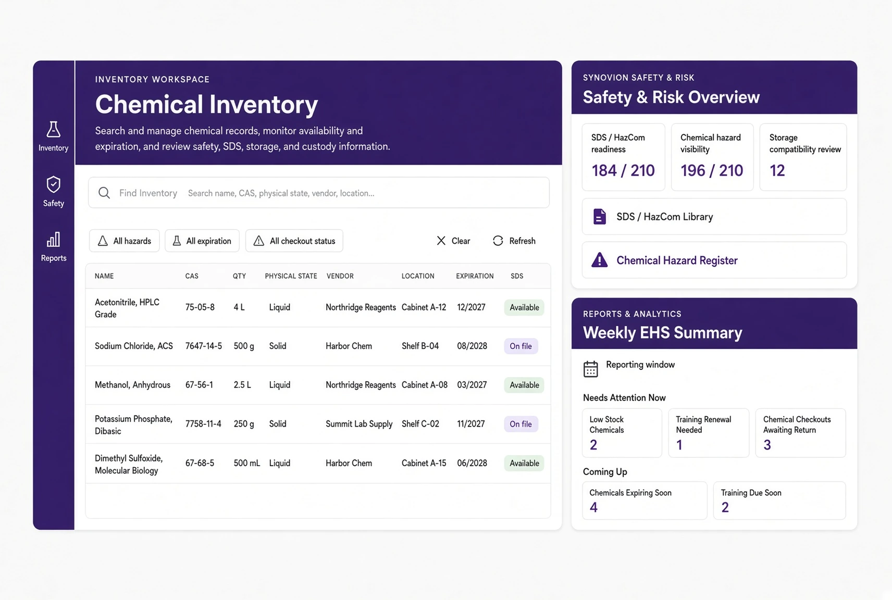
Task: Open the Training Due Soon card
Action: 779,501
